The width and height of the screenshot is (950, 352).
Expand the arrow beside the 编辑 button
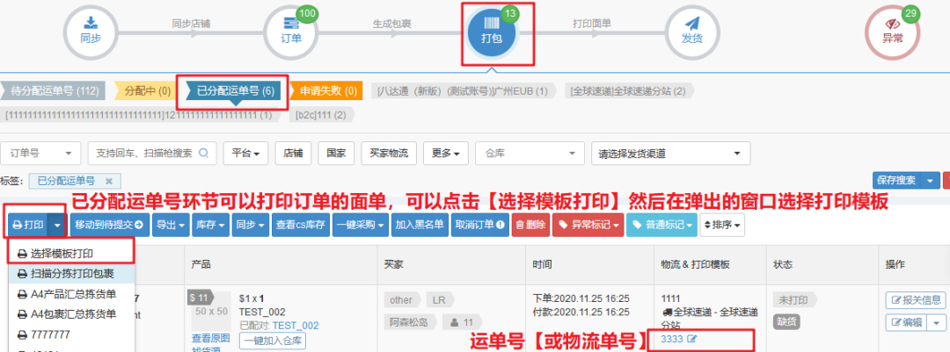tap(935, 322)
